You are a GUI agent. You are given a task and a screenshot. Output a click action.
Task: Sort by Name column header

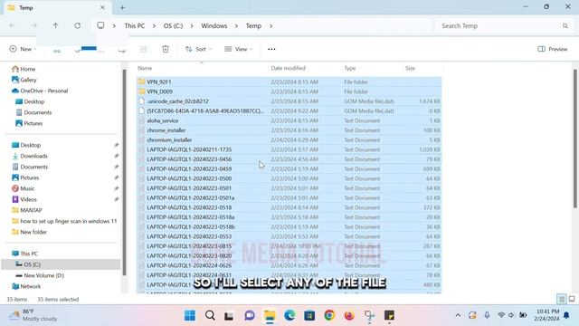pos(145,69)
